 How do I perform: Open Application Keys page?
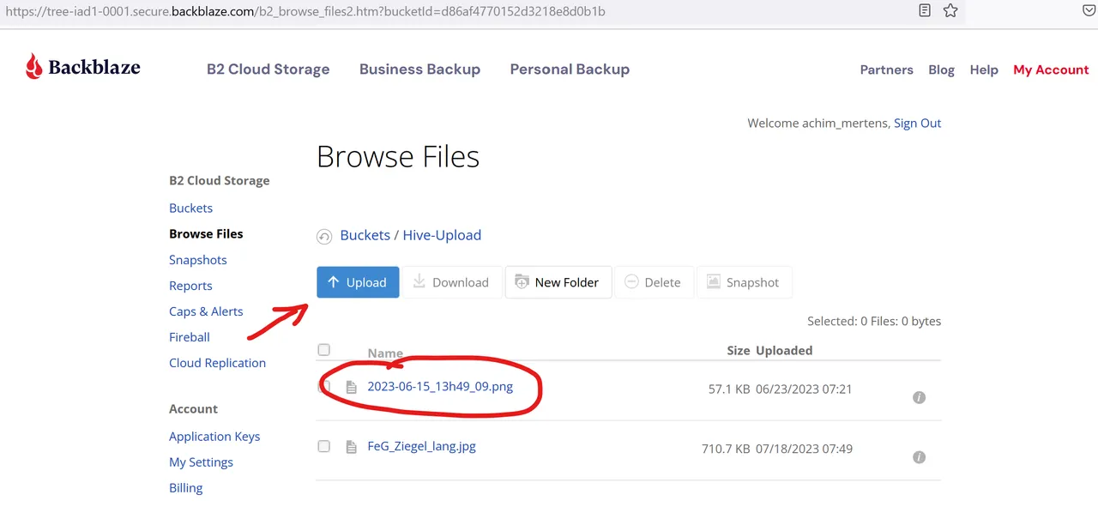[214, 437]
